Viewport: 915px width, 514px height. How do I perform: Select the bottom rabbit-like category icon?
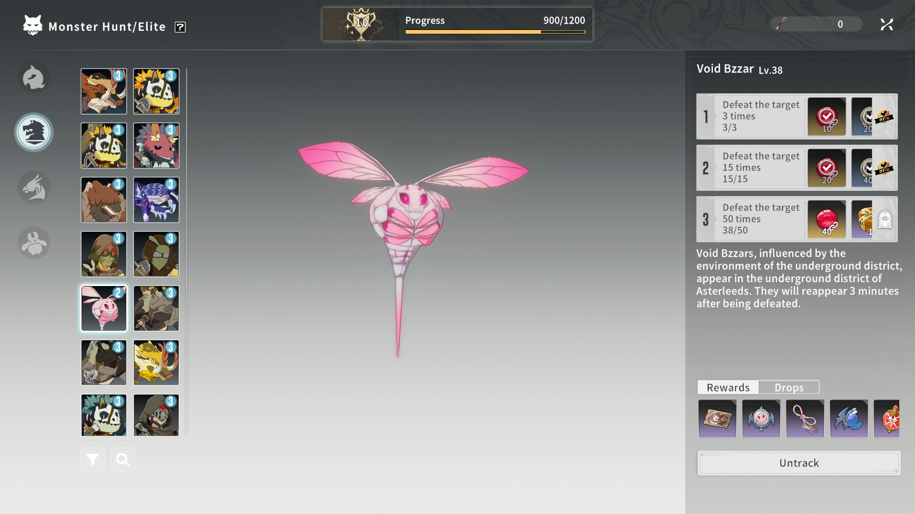click(34, 243)
